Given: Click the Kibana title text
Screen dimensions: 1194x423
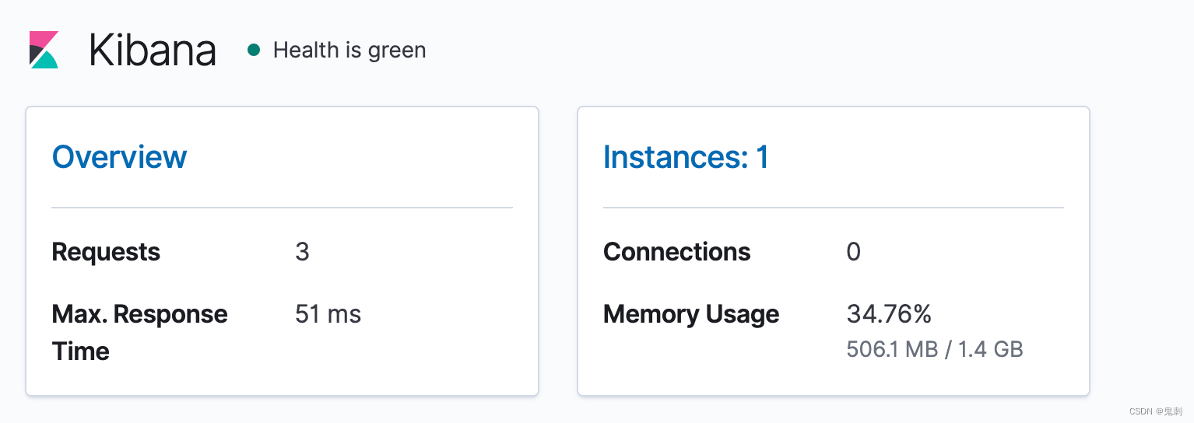Looking at the screenshot, I should (153, 51).
